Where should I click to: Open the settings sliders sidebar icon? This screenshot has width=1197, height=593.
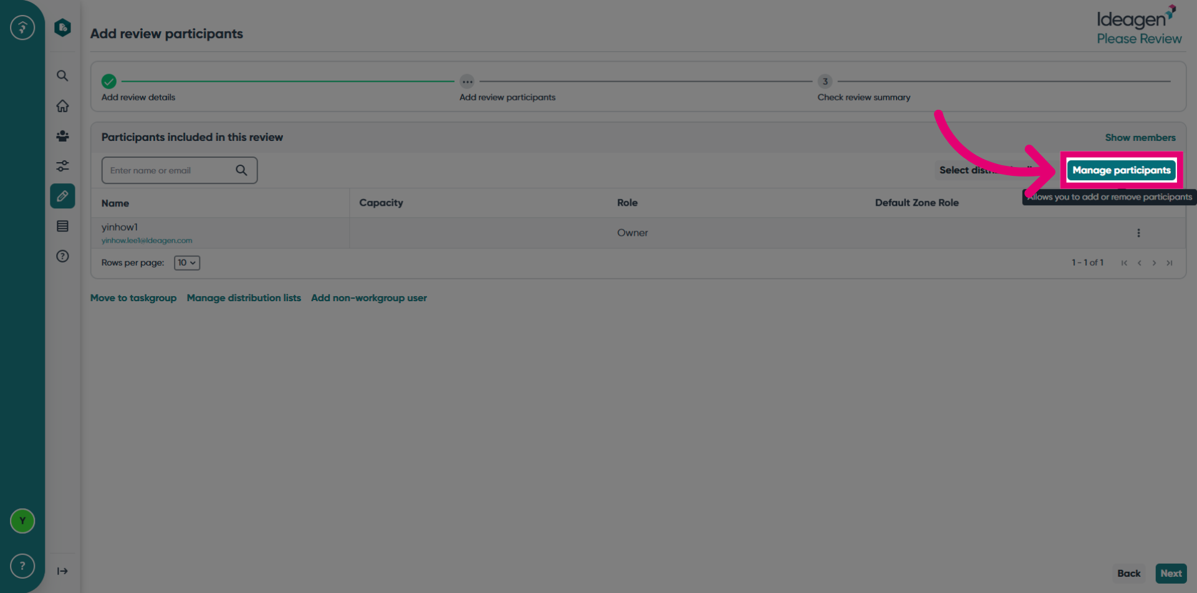pyautogui.click(x=62, y=166)
